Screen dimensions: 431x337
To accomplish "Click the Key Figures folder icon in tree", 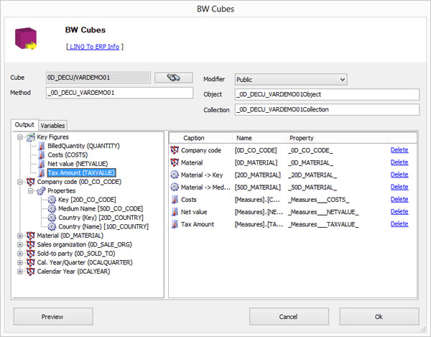I will coord(30,137).
